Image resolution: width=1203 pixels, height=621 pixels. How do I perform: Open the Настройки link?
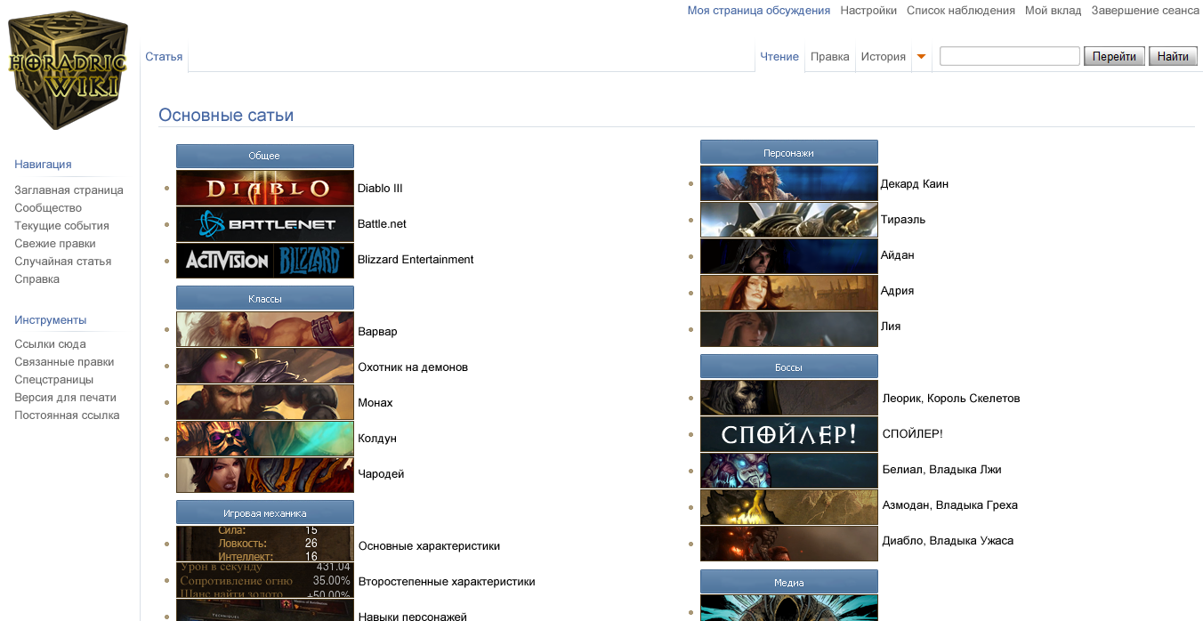tap(868, 11)
